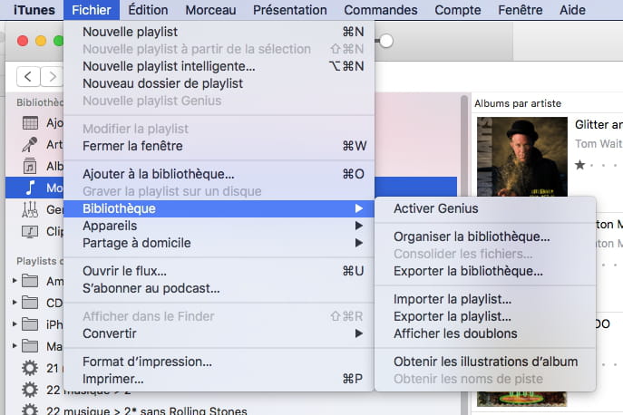The image size is (623, 415).
Task: Click the Glitter album title text
Action: 599,125
